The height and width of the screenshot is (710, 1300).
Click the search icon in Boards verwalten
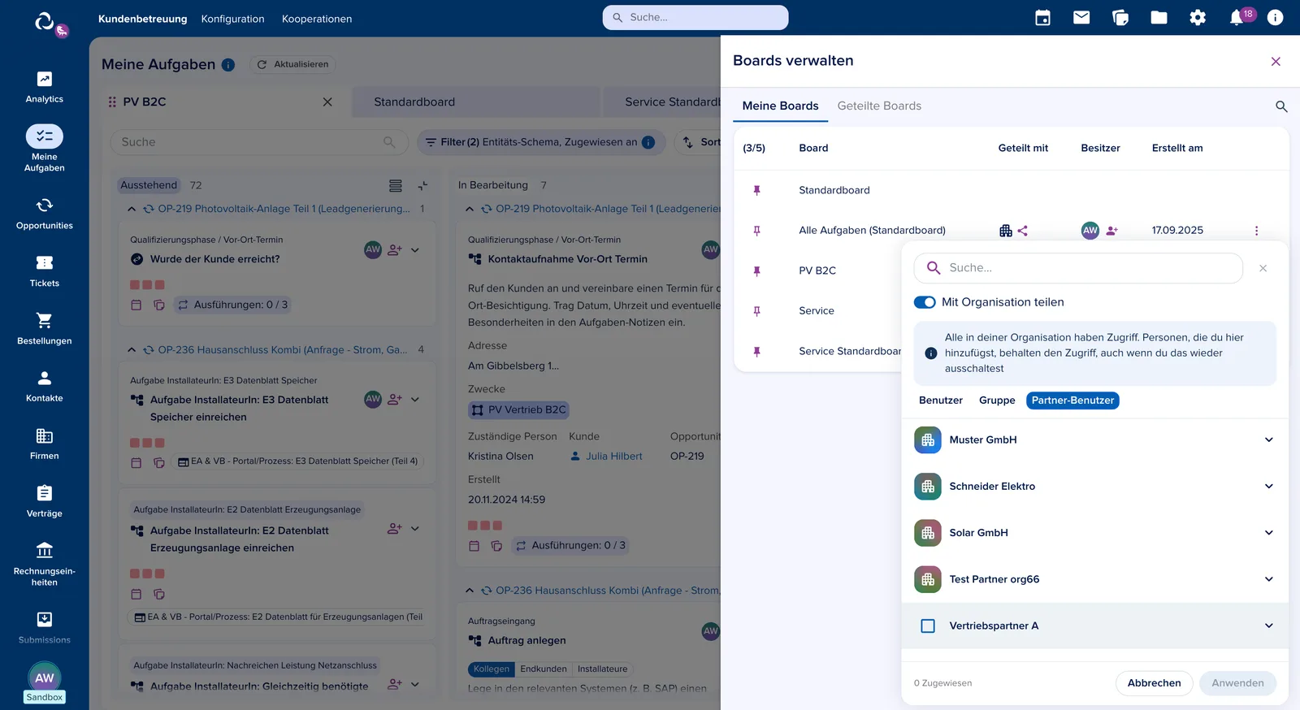pos(1281,106)
